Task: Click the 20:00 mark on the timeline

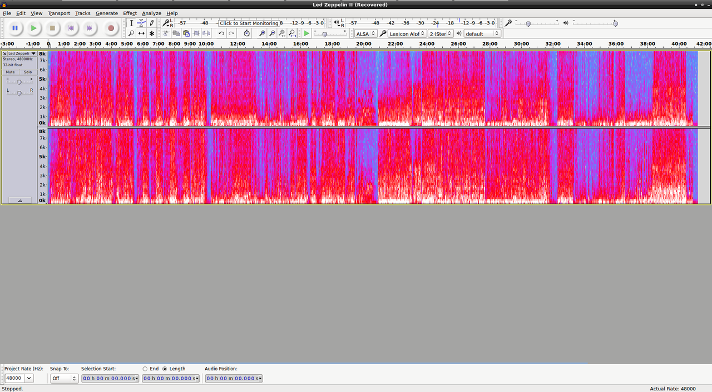Action: point(364,43)
